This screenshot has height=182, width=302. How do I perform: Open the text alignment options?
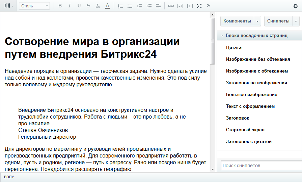(x=158, y=6)
